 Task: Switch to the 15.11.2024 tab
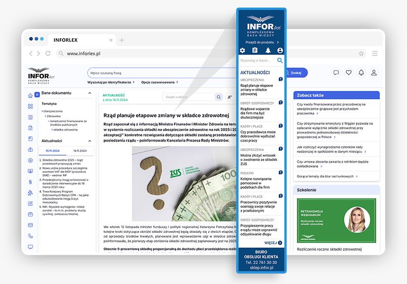click(x=53, y=151)
